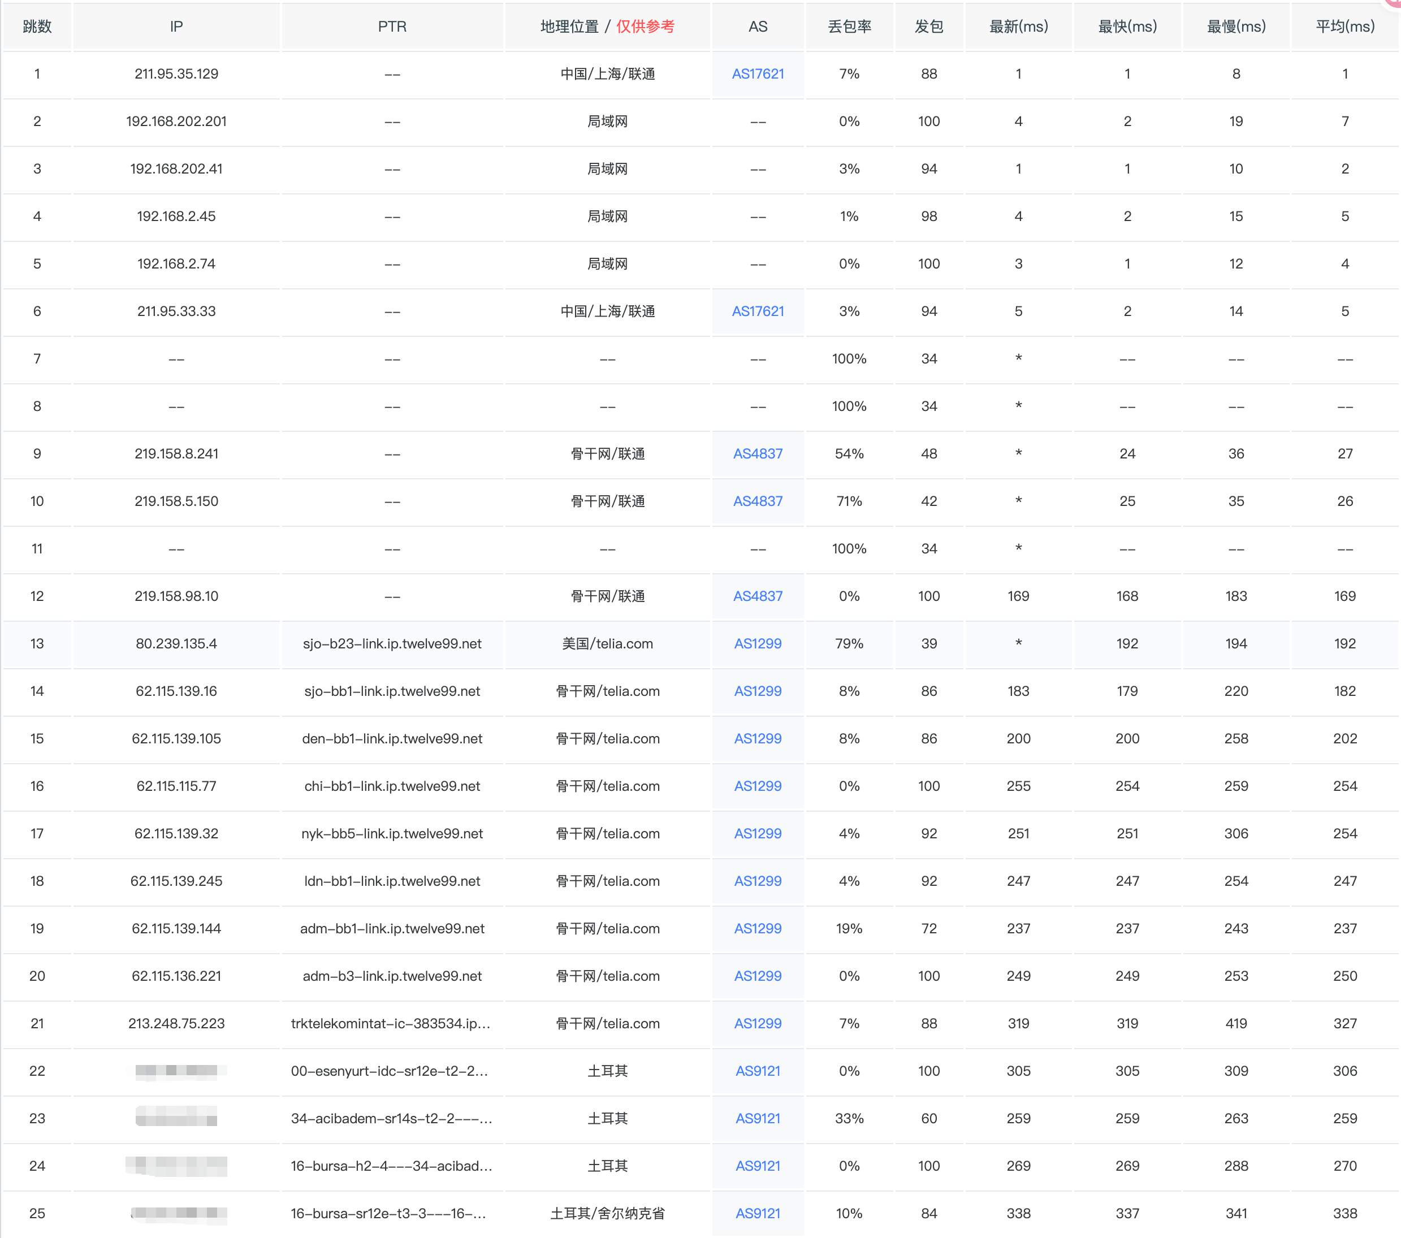Click the 平均(ms) column header
The image size is (1401, 1238).
(x=1345, y=27)
